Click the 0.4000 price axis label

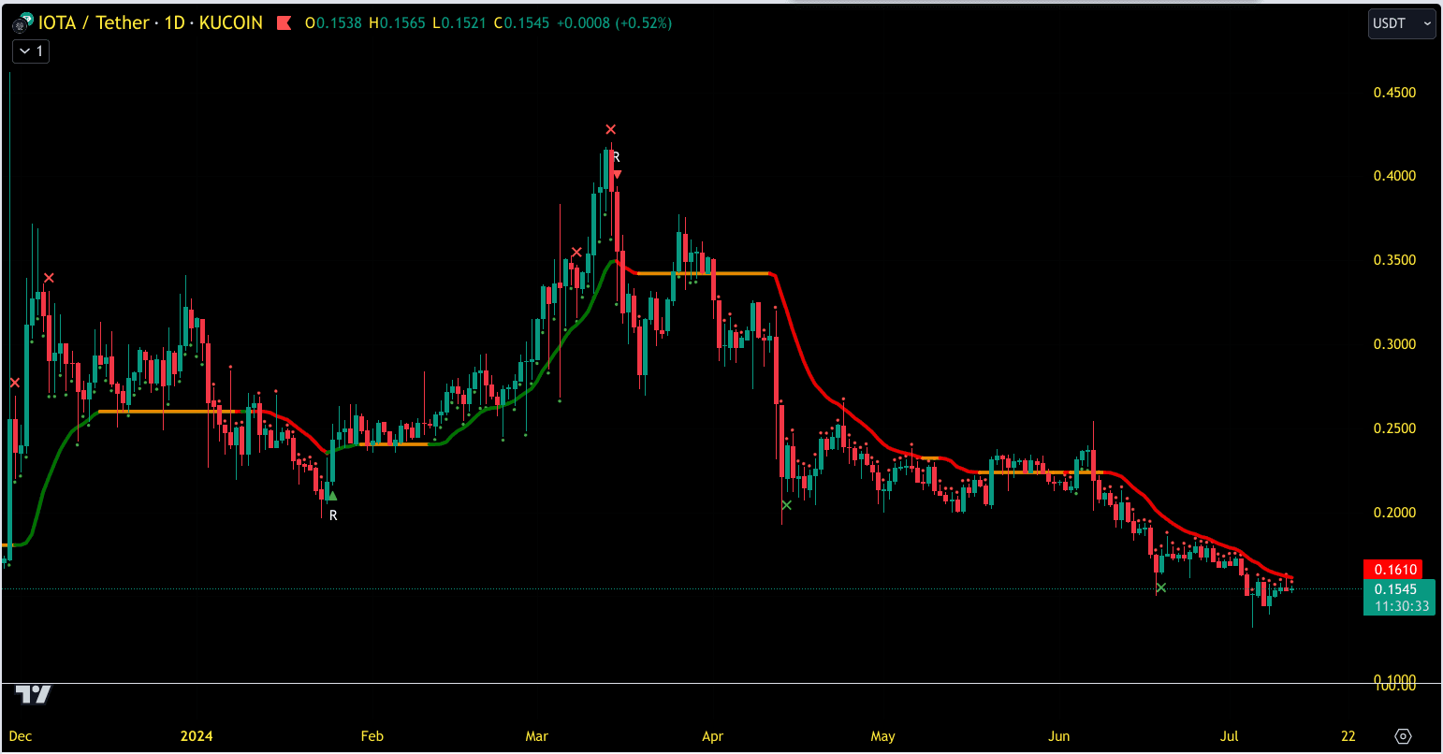coord(1394,176)
